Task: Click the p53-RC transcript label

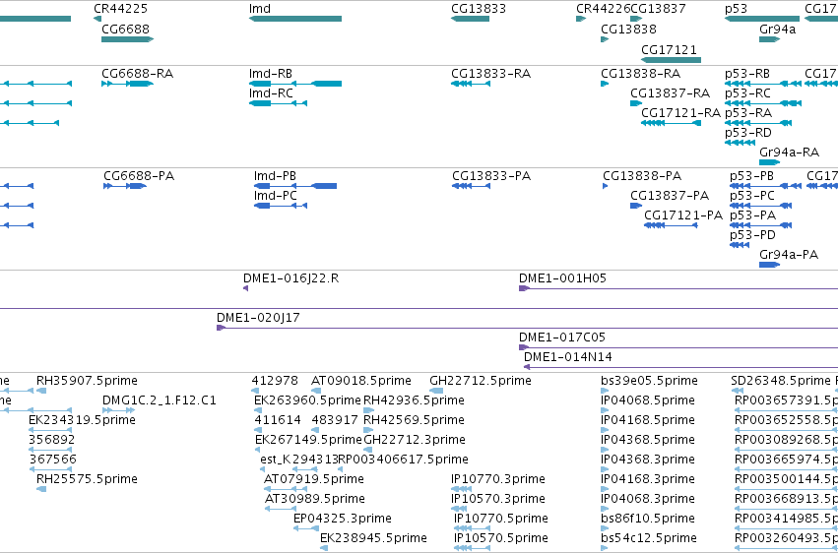Action: (x=747, y=93)
